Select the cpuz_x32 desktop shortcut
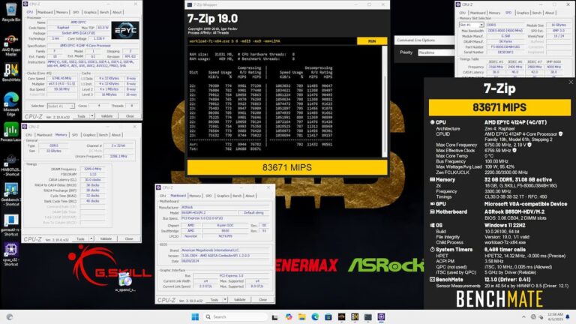 tap(11, 254)
